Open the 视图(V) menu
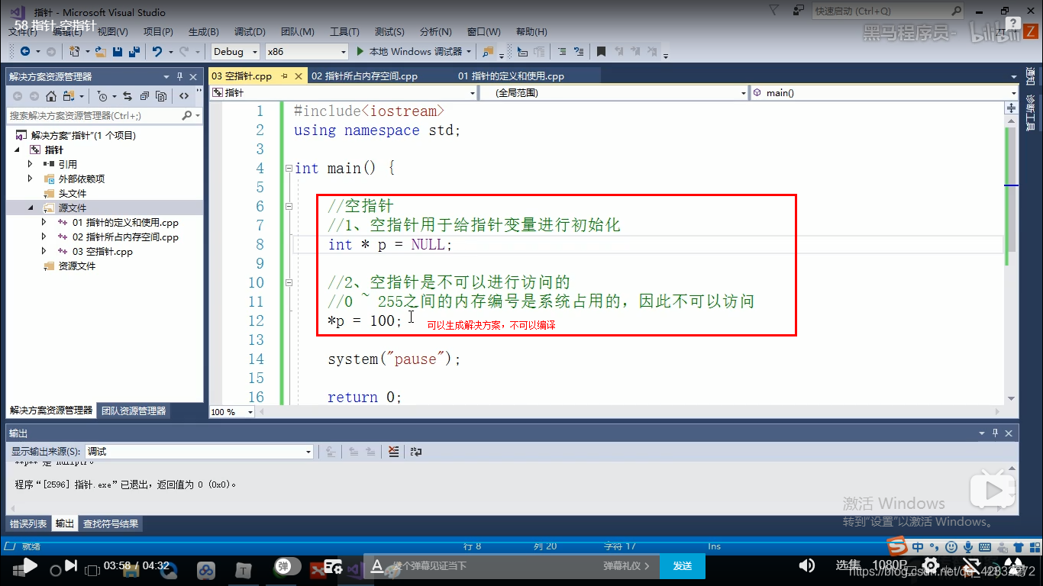 [x=113, y=32]
